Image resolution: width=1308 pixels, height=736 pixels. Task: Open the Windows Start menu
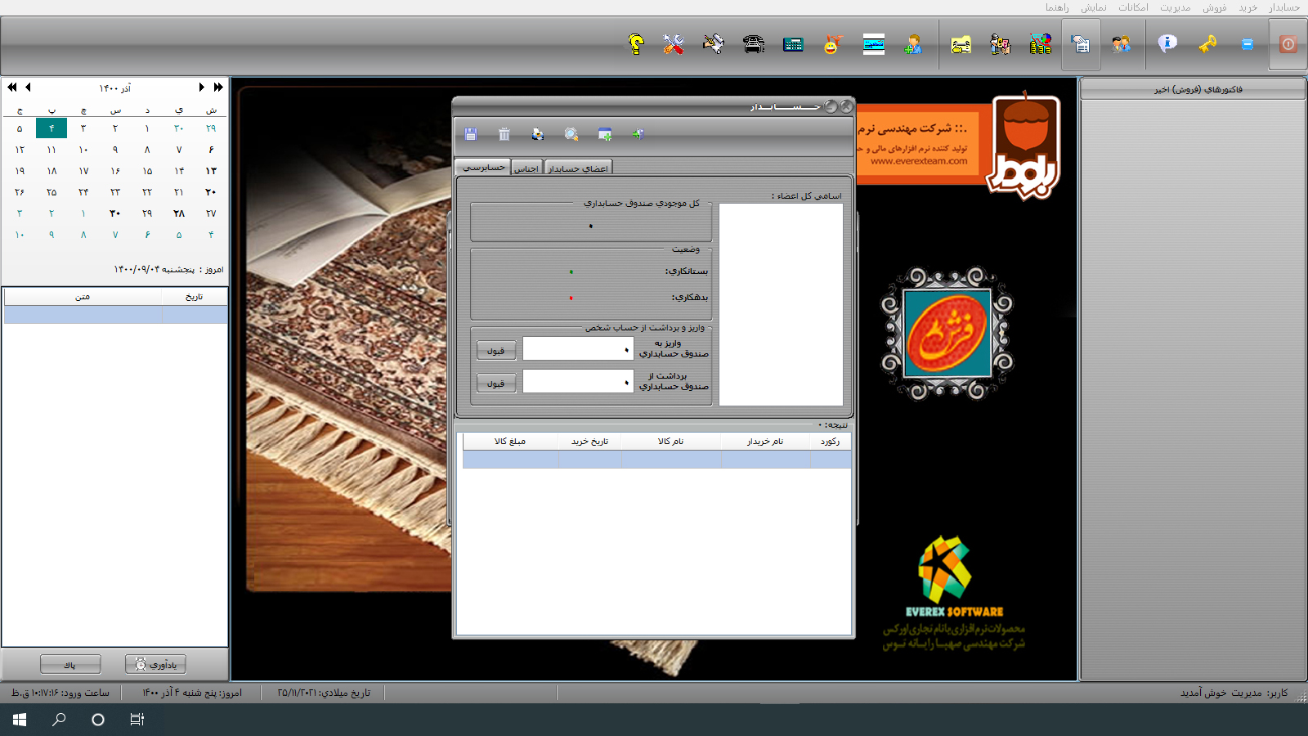click(20, 720)
